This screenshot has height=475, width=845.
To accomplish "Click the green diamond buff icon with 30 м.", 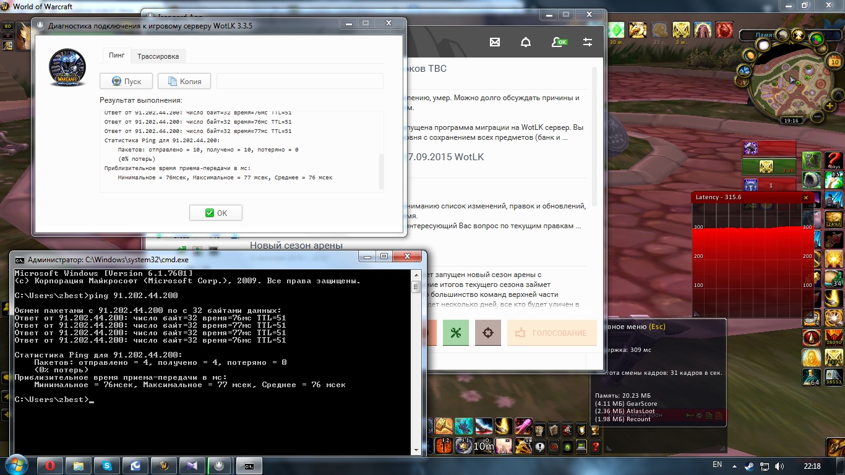I will click(617, 30).
